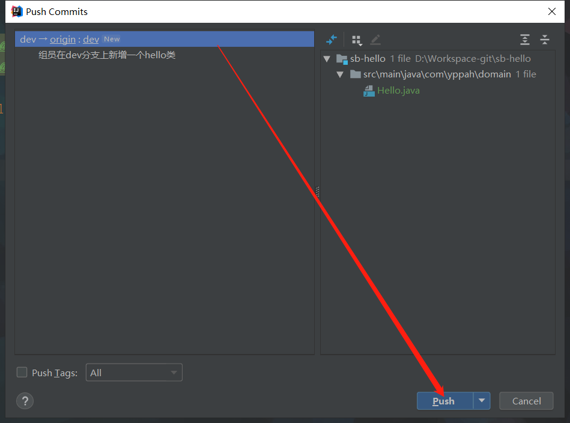The width and height of the screenshot is (570, 423).
Task: Open the Group By toolbar icon
Action: [357, 40]
